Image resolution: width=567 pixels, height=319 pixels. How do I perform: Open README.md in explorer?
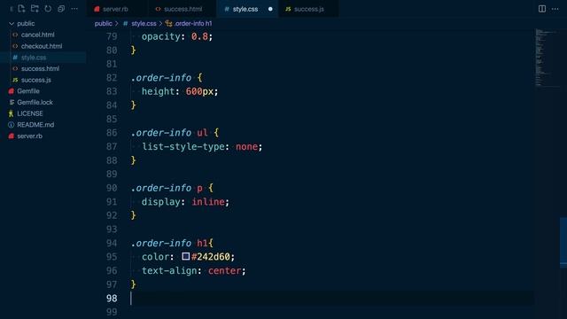tap(35, 125)
